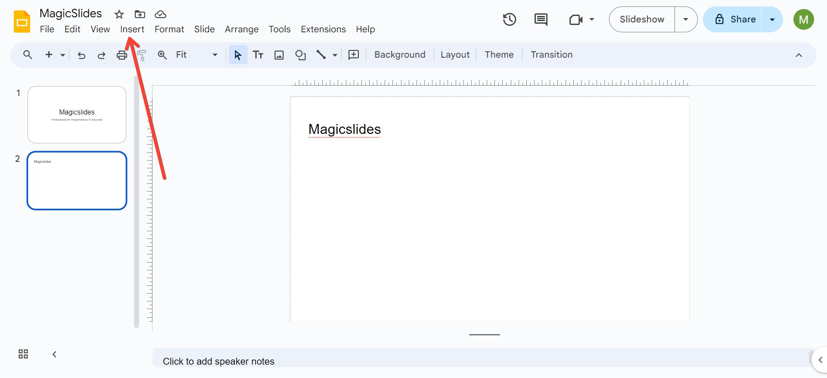The width and height of the screenshot is (827, 378).
Task: Star the MagicSlides presentation
Action: (119, 14)
